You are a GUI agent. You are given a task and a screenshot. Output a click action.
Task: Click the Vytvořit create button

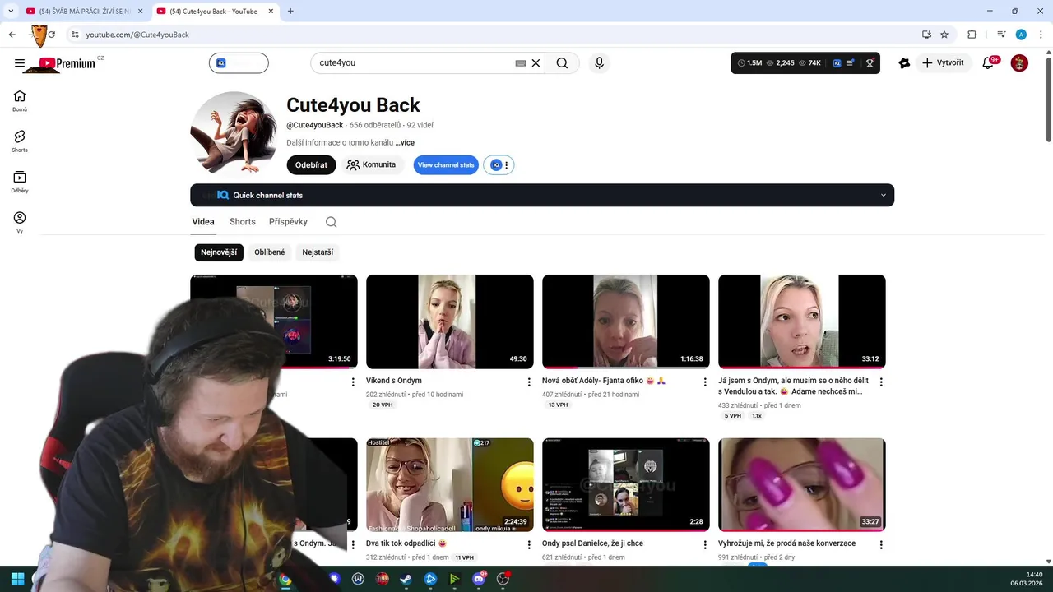click(943, 63)
